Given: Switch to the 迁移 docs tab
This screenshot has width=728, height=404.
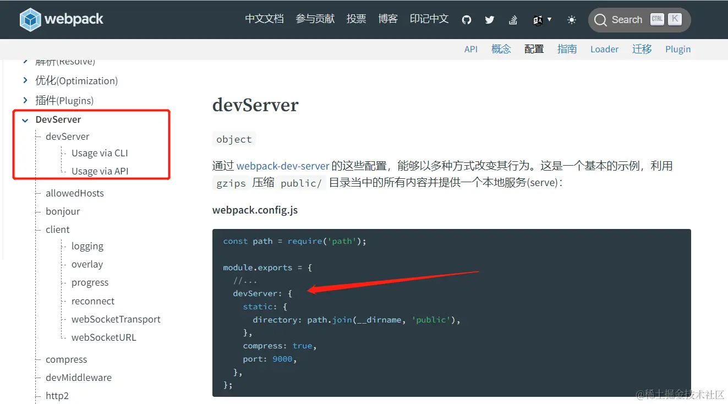Looking at the screenshot, I should coord(642,49).
